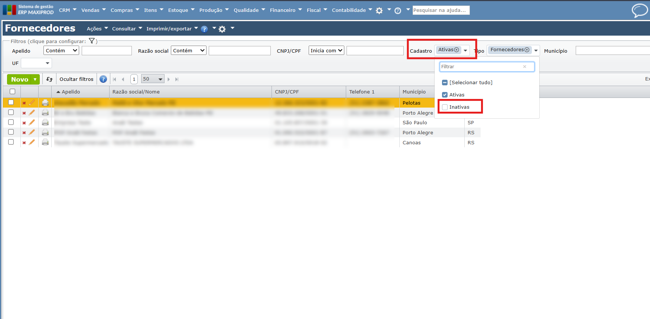Toggle the [Selecionar tudo] checkbox

(x=445, y=83)
